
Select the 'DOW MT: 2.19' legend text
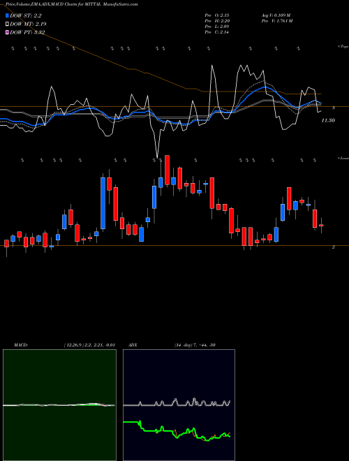(28, 24)
